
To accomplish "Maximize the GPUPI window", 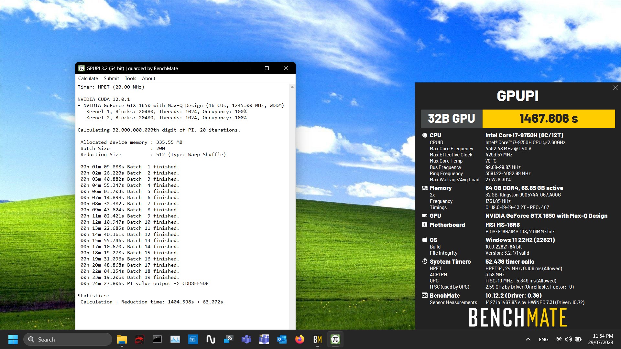I will tap(267, 68).
